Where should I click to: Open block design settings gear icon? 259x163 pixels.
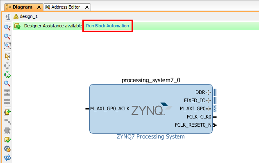click(7, 149)
